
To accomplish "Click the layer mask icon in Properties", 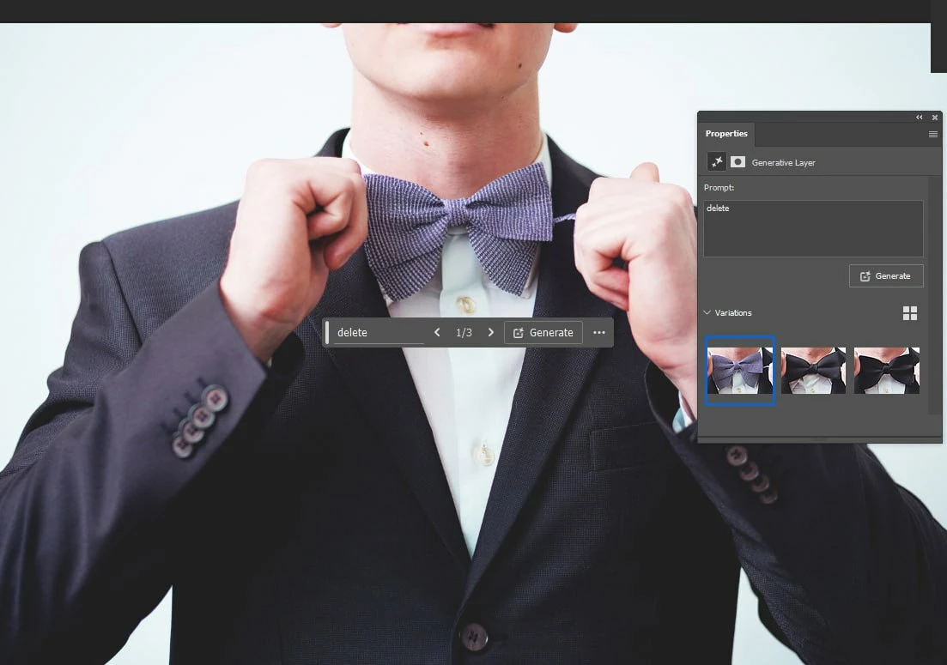I will pyautogui.click(x=738, y=161).
